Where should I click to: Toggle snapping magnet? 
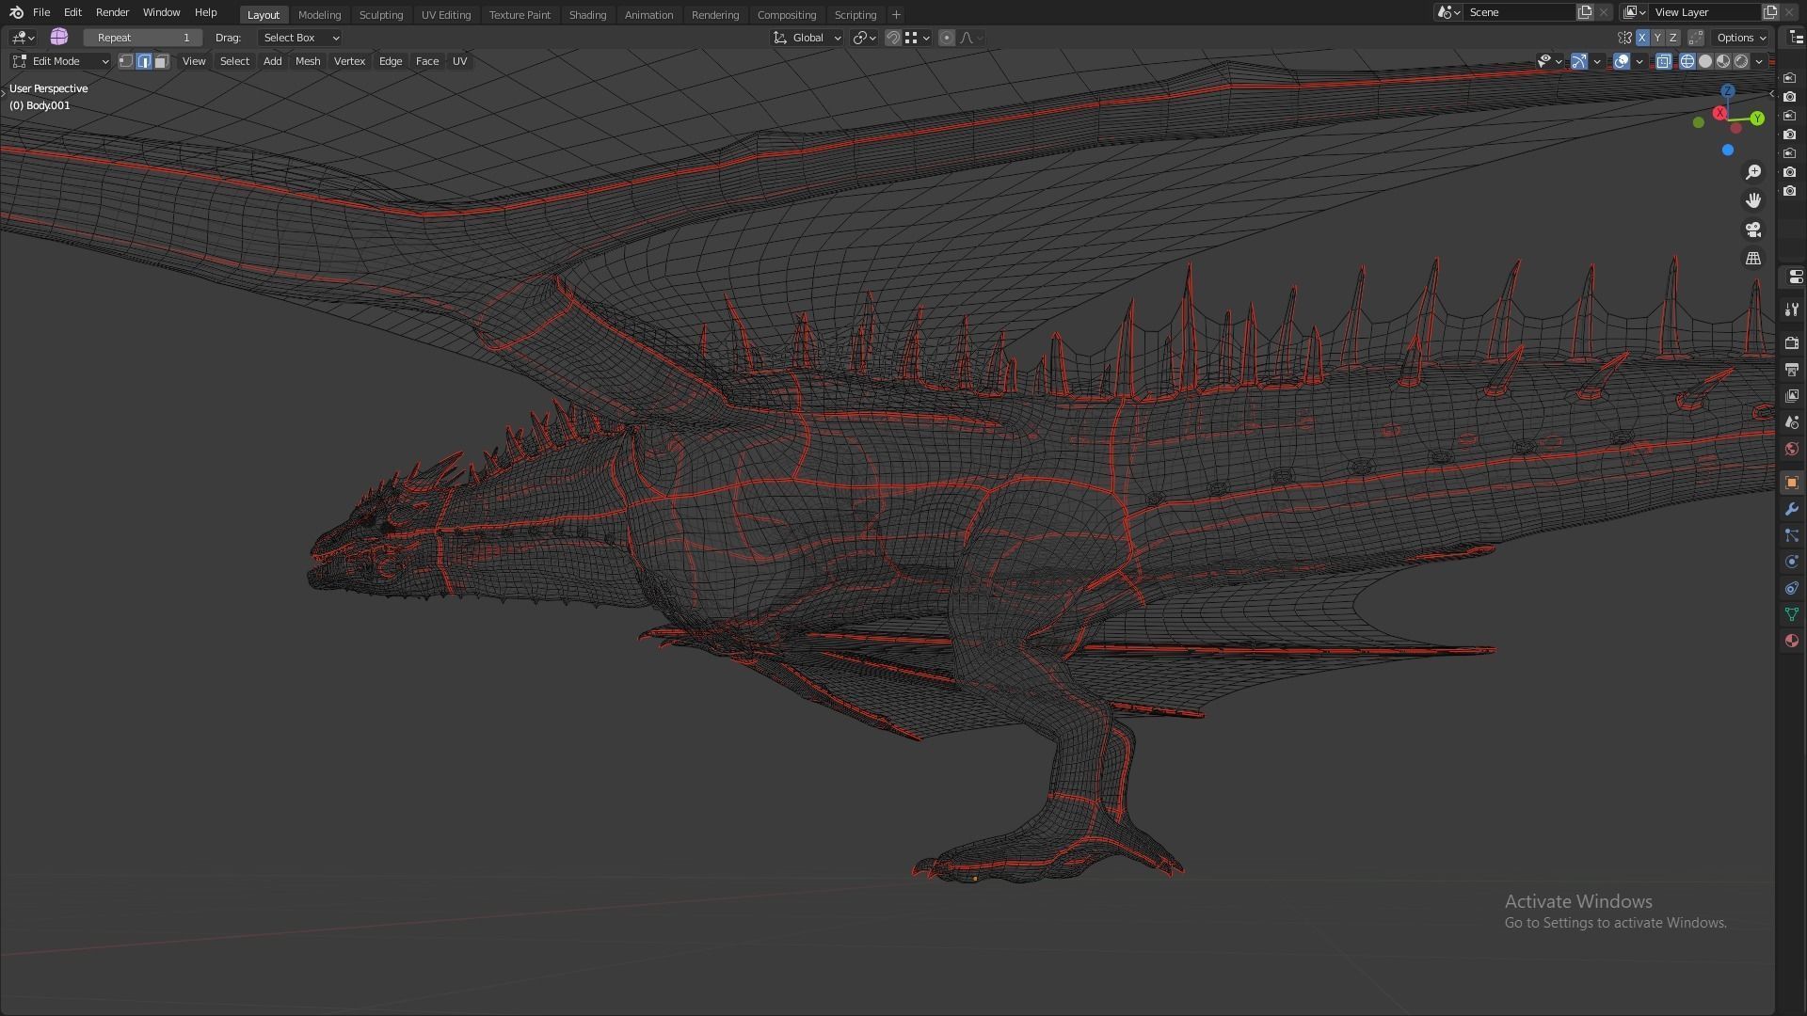coord(892,38)
